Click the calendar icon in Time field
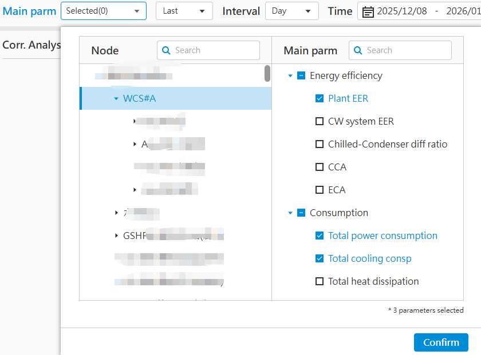Viewport: 481px width, 355px height. point(368,11)
